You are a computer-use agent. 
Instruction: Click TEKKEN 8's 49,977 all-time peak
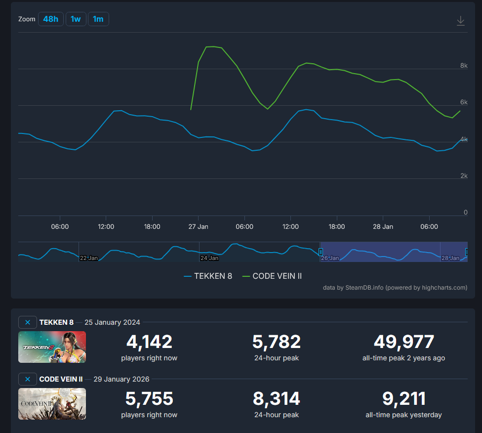404,342
